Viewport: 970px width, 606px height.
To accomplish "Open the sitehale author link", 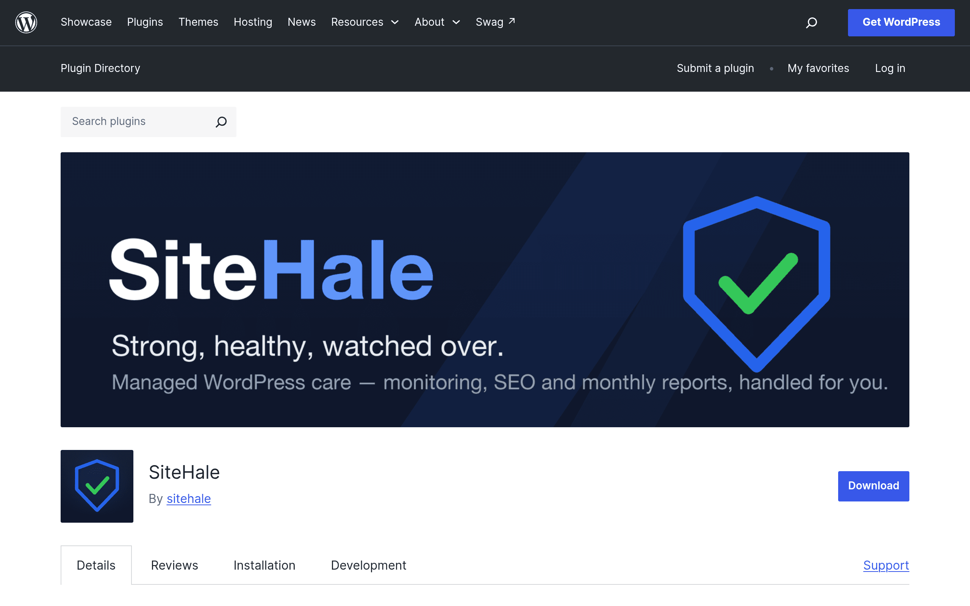I will (x=189, y=498).
